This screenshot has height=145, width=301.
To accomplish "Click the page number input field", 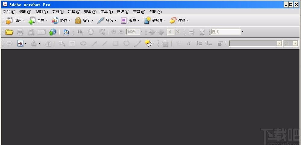I will [171, 32].
